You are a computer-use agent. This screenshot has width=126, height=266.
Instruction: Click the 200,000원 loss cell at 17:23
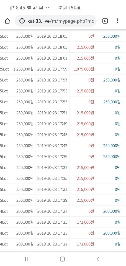112,233
